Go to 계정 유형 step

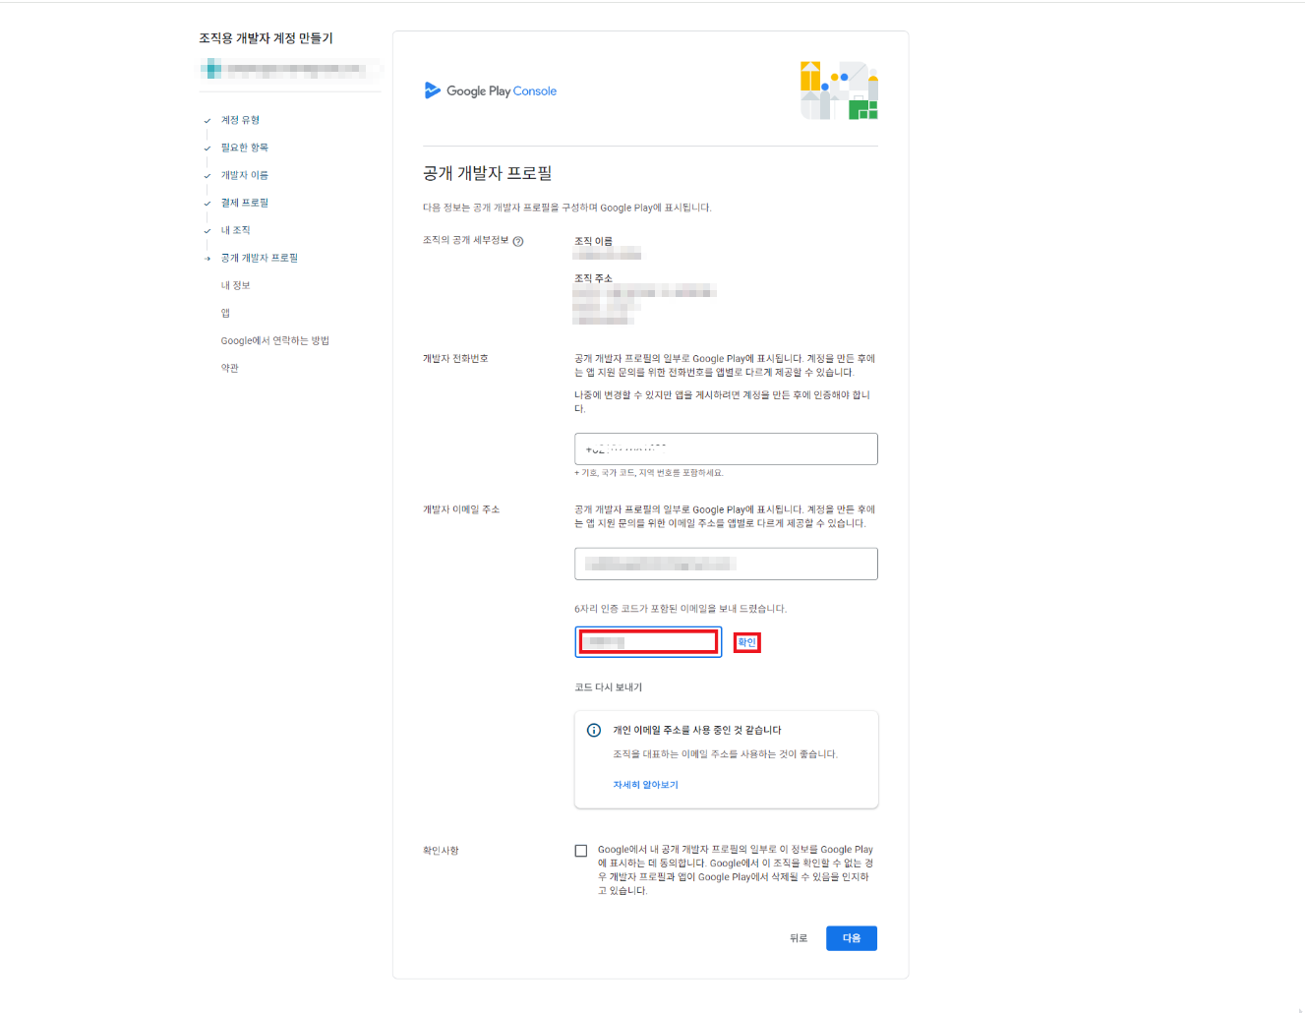pyautogui.click(x=240, y=120)
